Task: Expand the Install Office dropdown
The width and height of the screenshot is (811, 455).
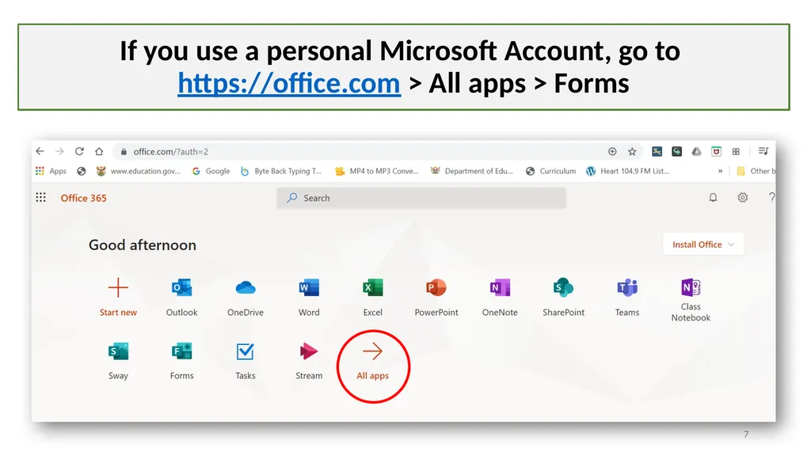Action: 703,245
